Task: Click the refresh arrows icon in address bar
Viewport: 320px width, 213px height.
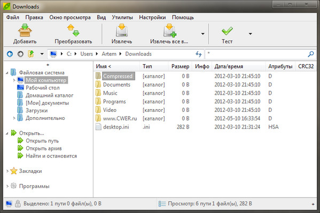Action: pos(198,54)
